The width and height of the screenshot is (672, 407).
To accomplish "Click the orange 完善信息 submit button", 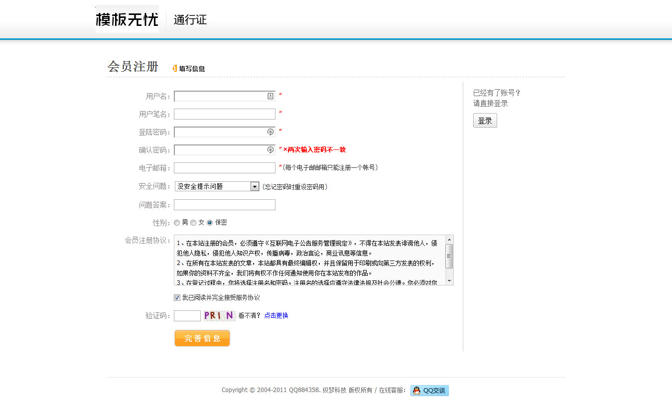I will click(x=202, y=338).
